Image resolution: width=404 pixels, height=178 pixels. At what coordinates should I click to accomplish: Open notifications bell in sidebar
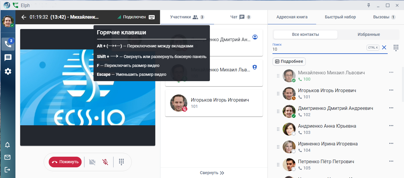coord(7,145)
